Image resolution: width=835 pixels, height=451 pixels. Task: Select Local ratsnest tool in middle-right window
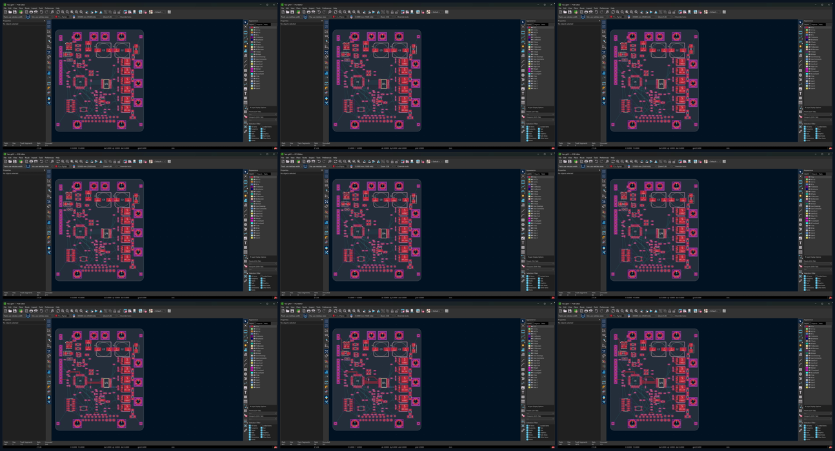(x=800, y=176)
